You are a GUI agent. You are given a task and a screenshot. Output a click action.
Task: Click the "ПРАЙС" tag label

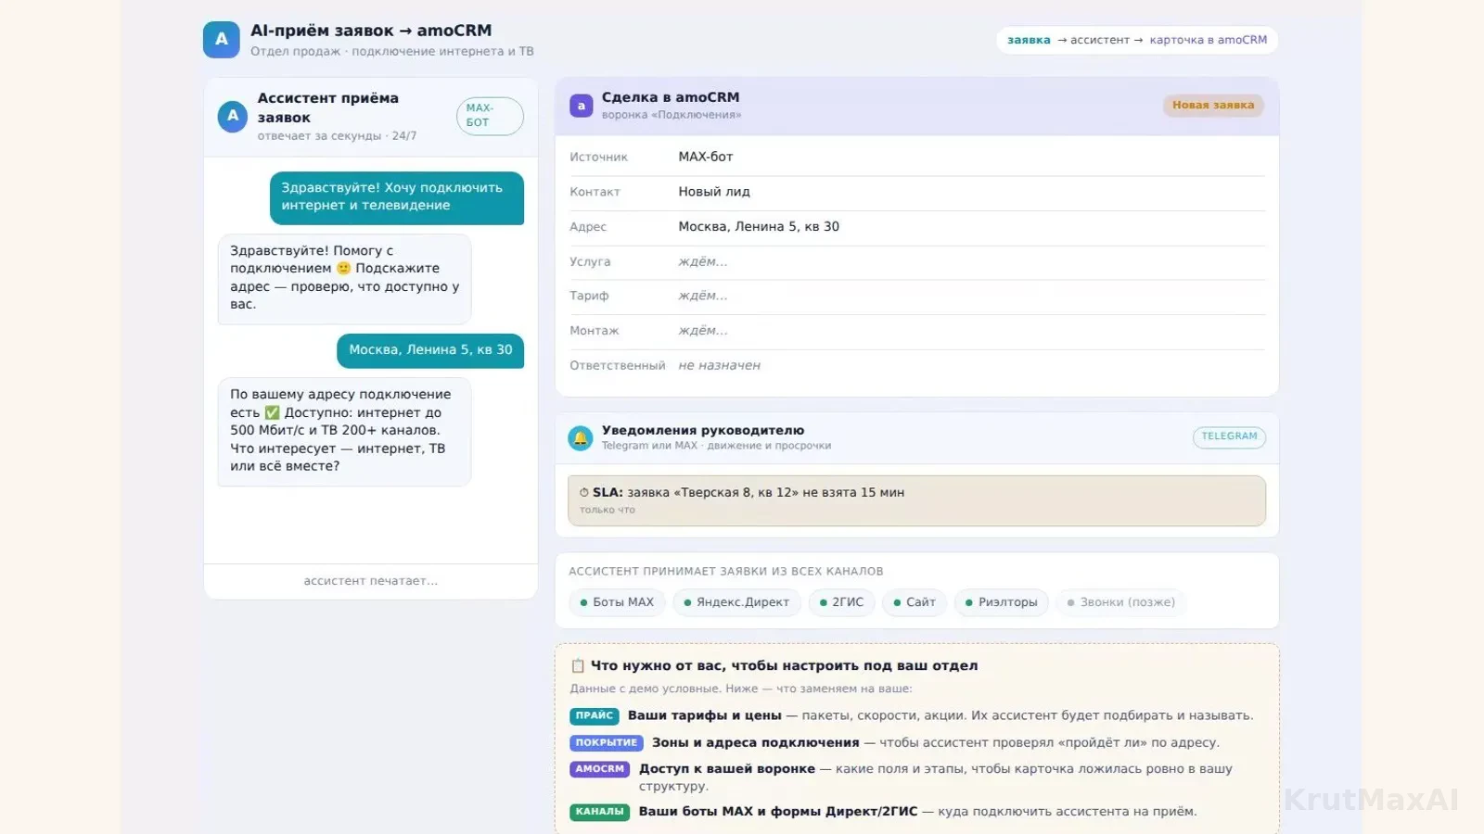pyautogui.click(x=595, y=716)
